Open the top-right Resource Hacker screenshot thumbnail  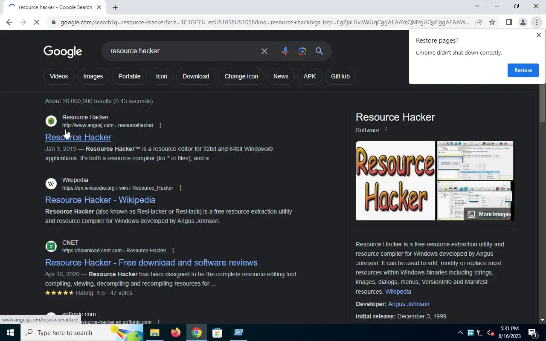tap(475, 161)
